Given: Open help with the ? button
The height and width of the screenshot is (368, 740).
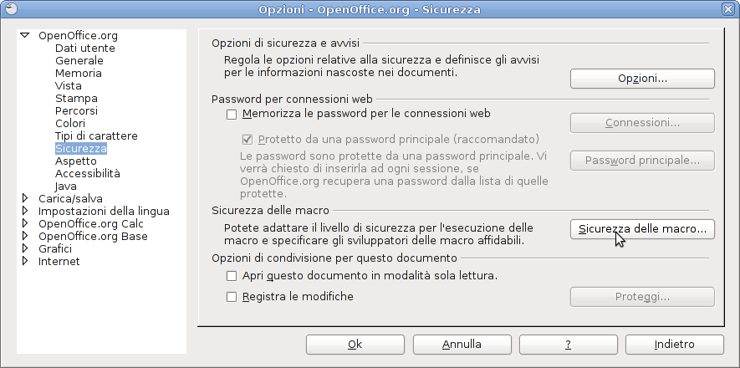Looking at the screenshot, I should [x=569, y=345].
